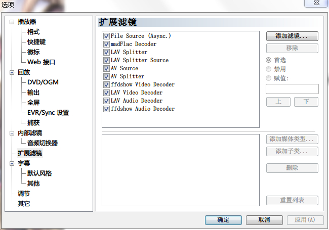Cancel the dialog with 取消
Screen dimensions: 329x230
coord(264,220)
